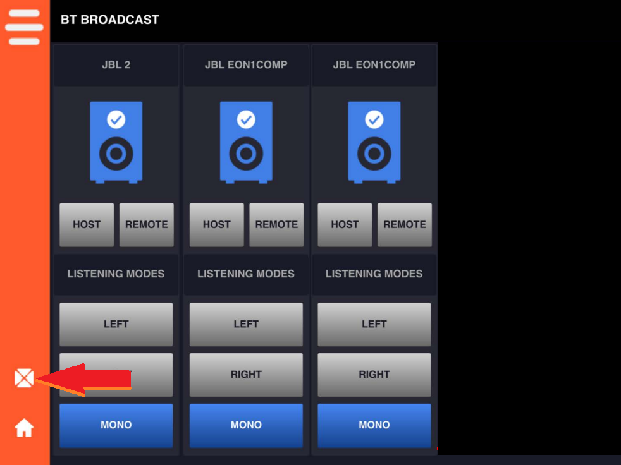
Task: Open the hamburger menu in the sidebar
Action: (x=24, y=27)
